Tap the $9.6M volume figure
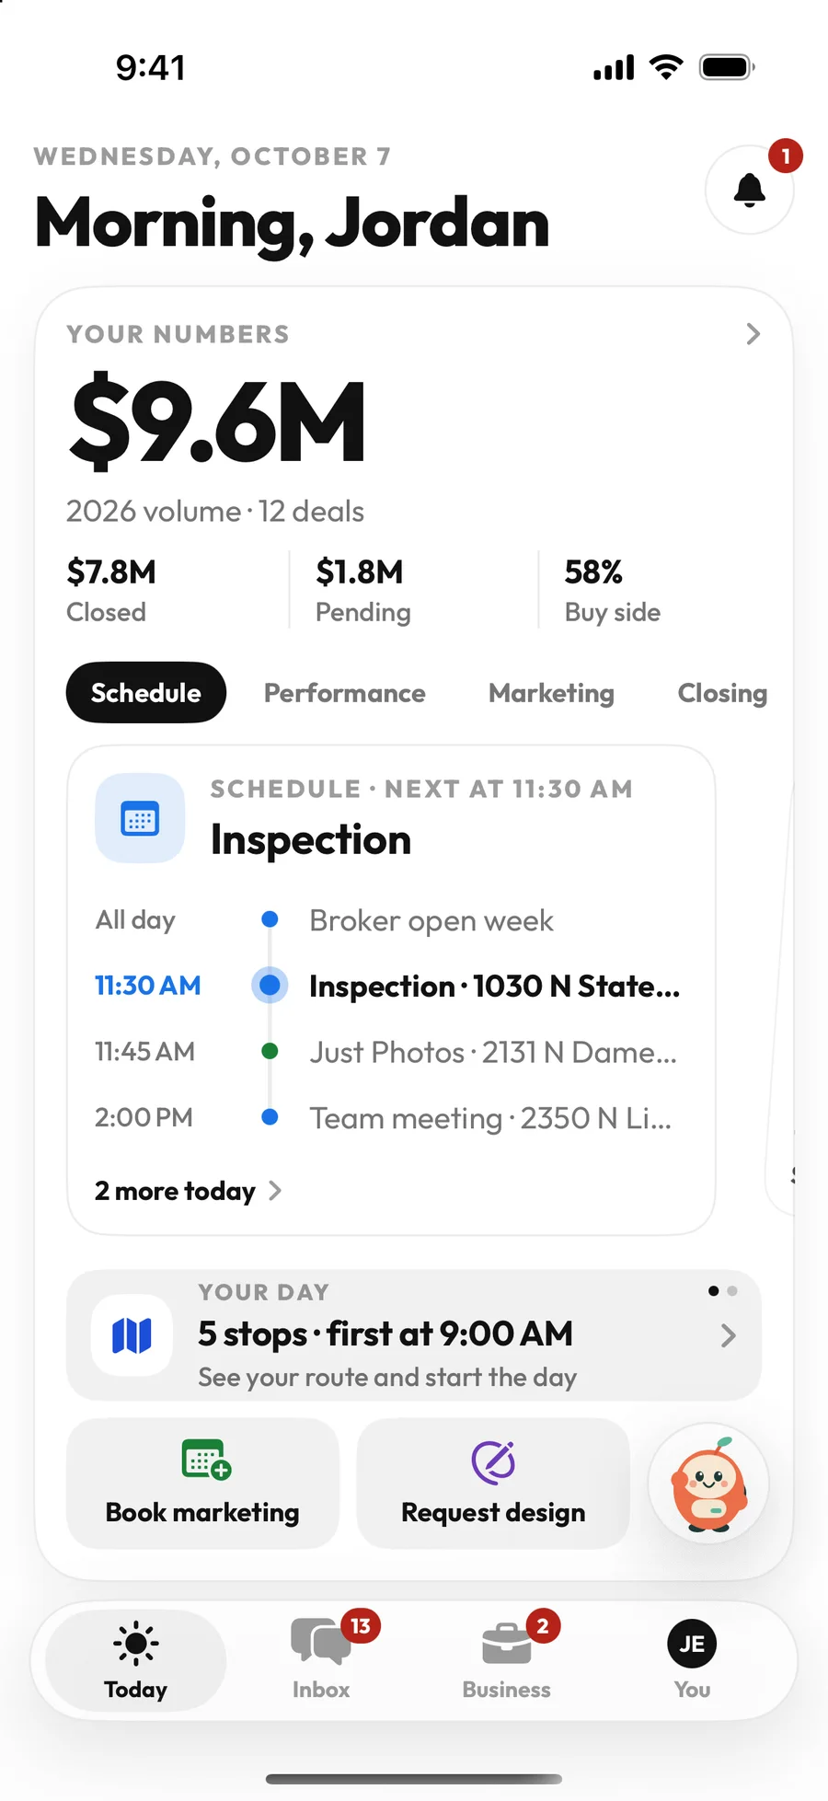The image size is (828, 1801). pyautogui.click(x=218, y=421)
